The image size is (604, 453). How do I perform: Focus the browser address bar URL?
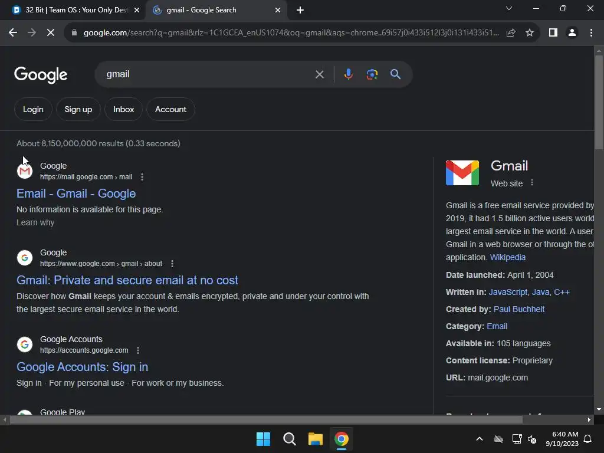tap(291, 33)
